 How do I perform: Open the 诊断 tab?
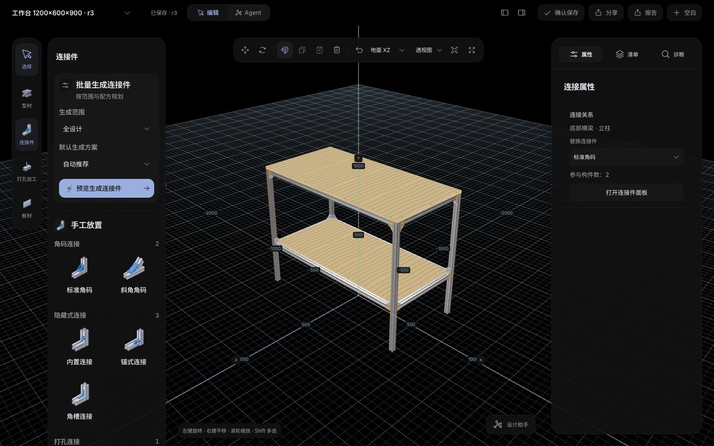point(673,55)
